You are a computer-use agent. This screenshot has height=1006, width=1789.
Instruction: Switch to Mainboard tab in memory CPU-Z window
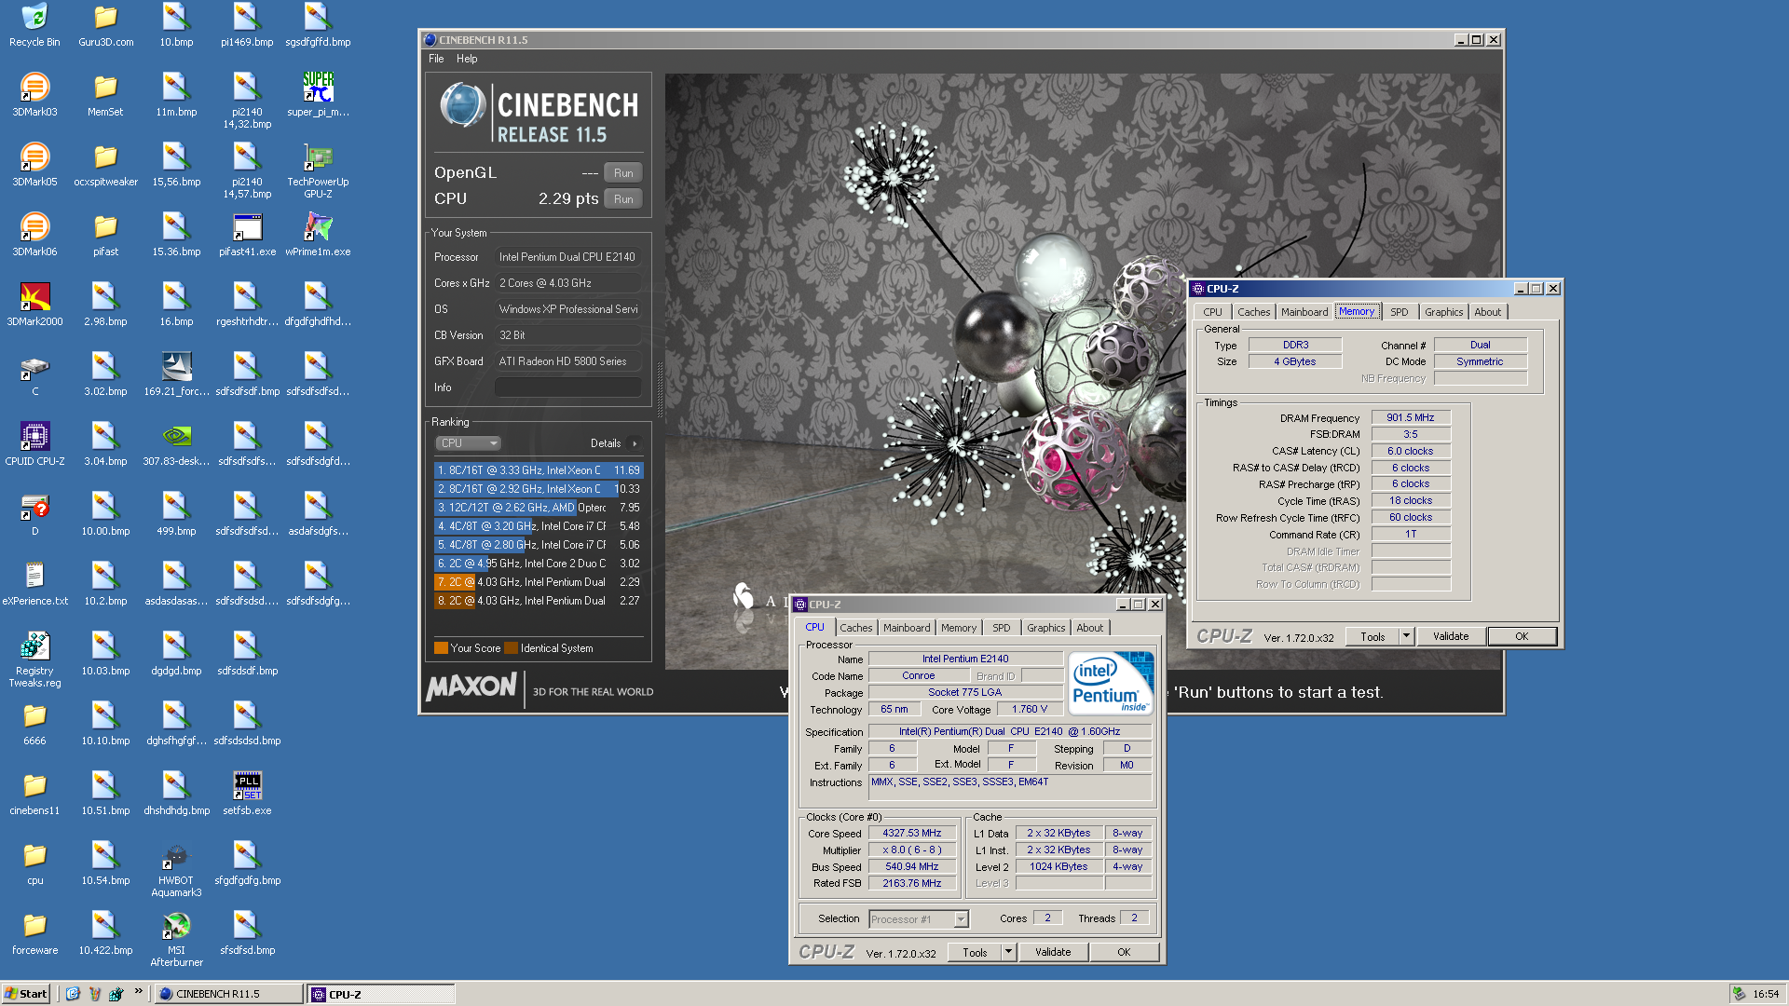coord(1304,312)
